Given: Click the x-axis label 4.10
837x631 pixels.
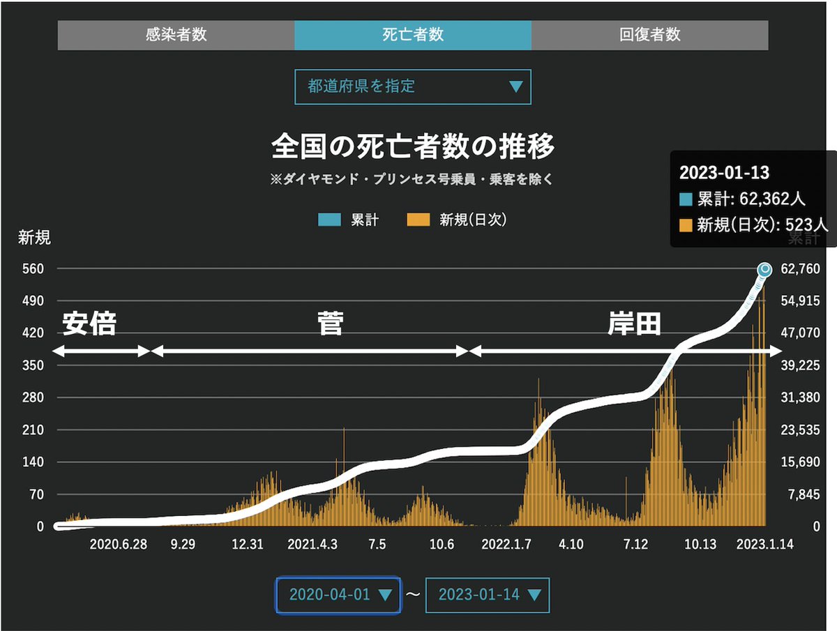Looking at the screenshot, I should click(x=571, y=545).
